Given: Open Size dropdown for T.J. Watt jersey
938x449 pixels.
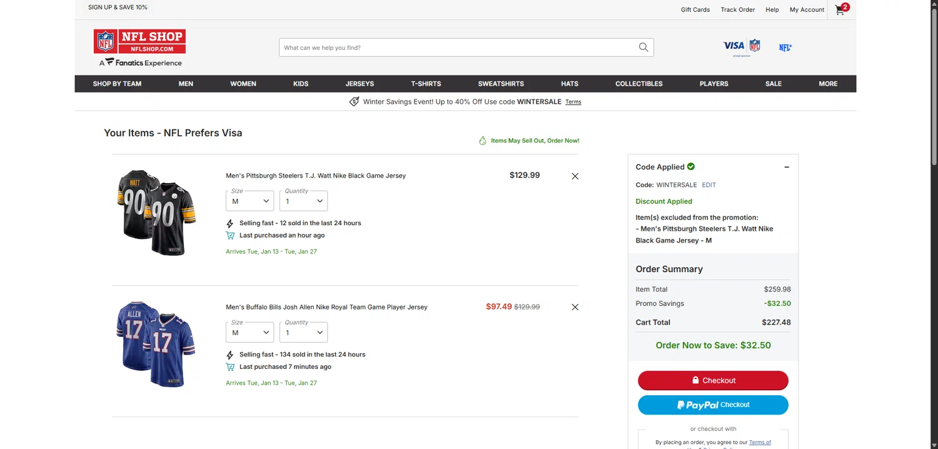Looking at the screenshot, I should point(250,201).
